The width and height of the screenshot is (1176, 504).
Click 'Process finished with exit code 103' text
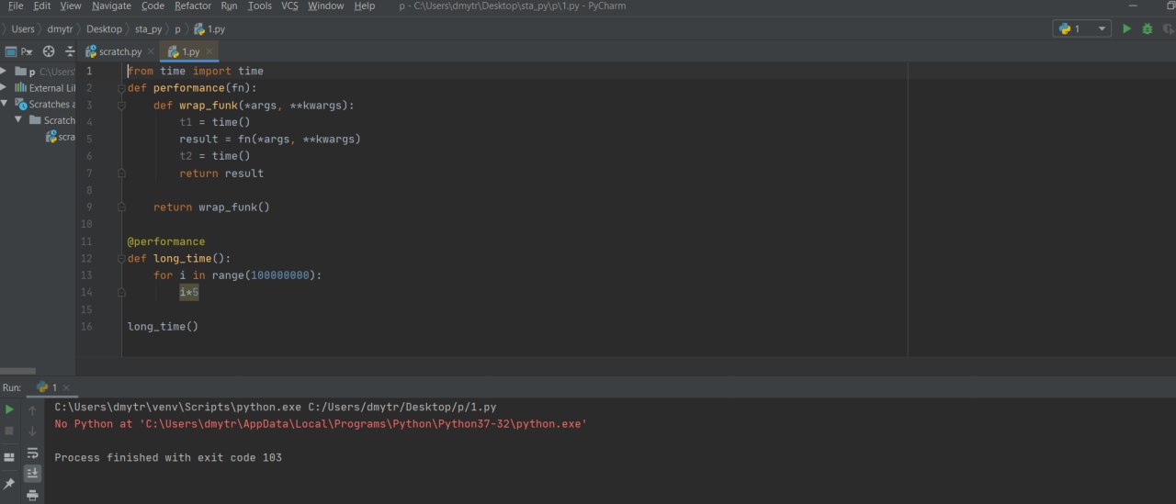pos(168,457)
